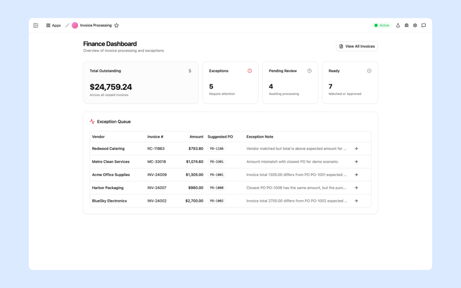Viewport: 461px width, 288px height.
Task: Open the settings gear icon
Action: pyautogui.click(x=415, y=25)
